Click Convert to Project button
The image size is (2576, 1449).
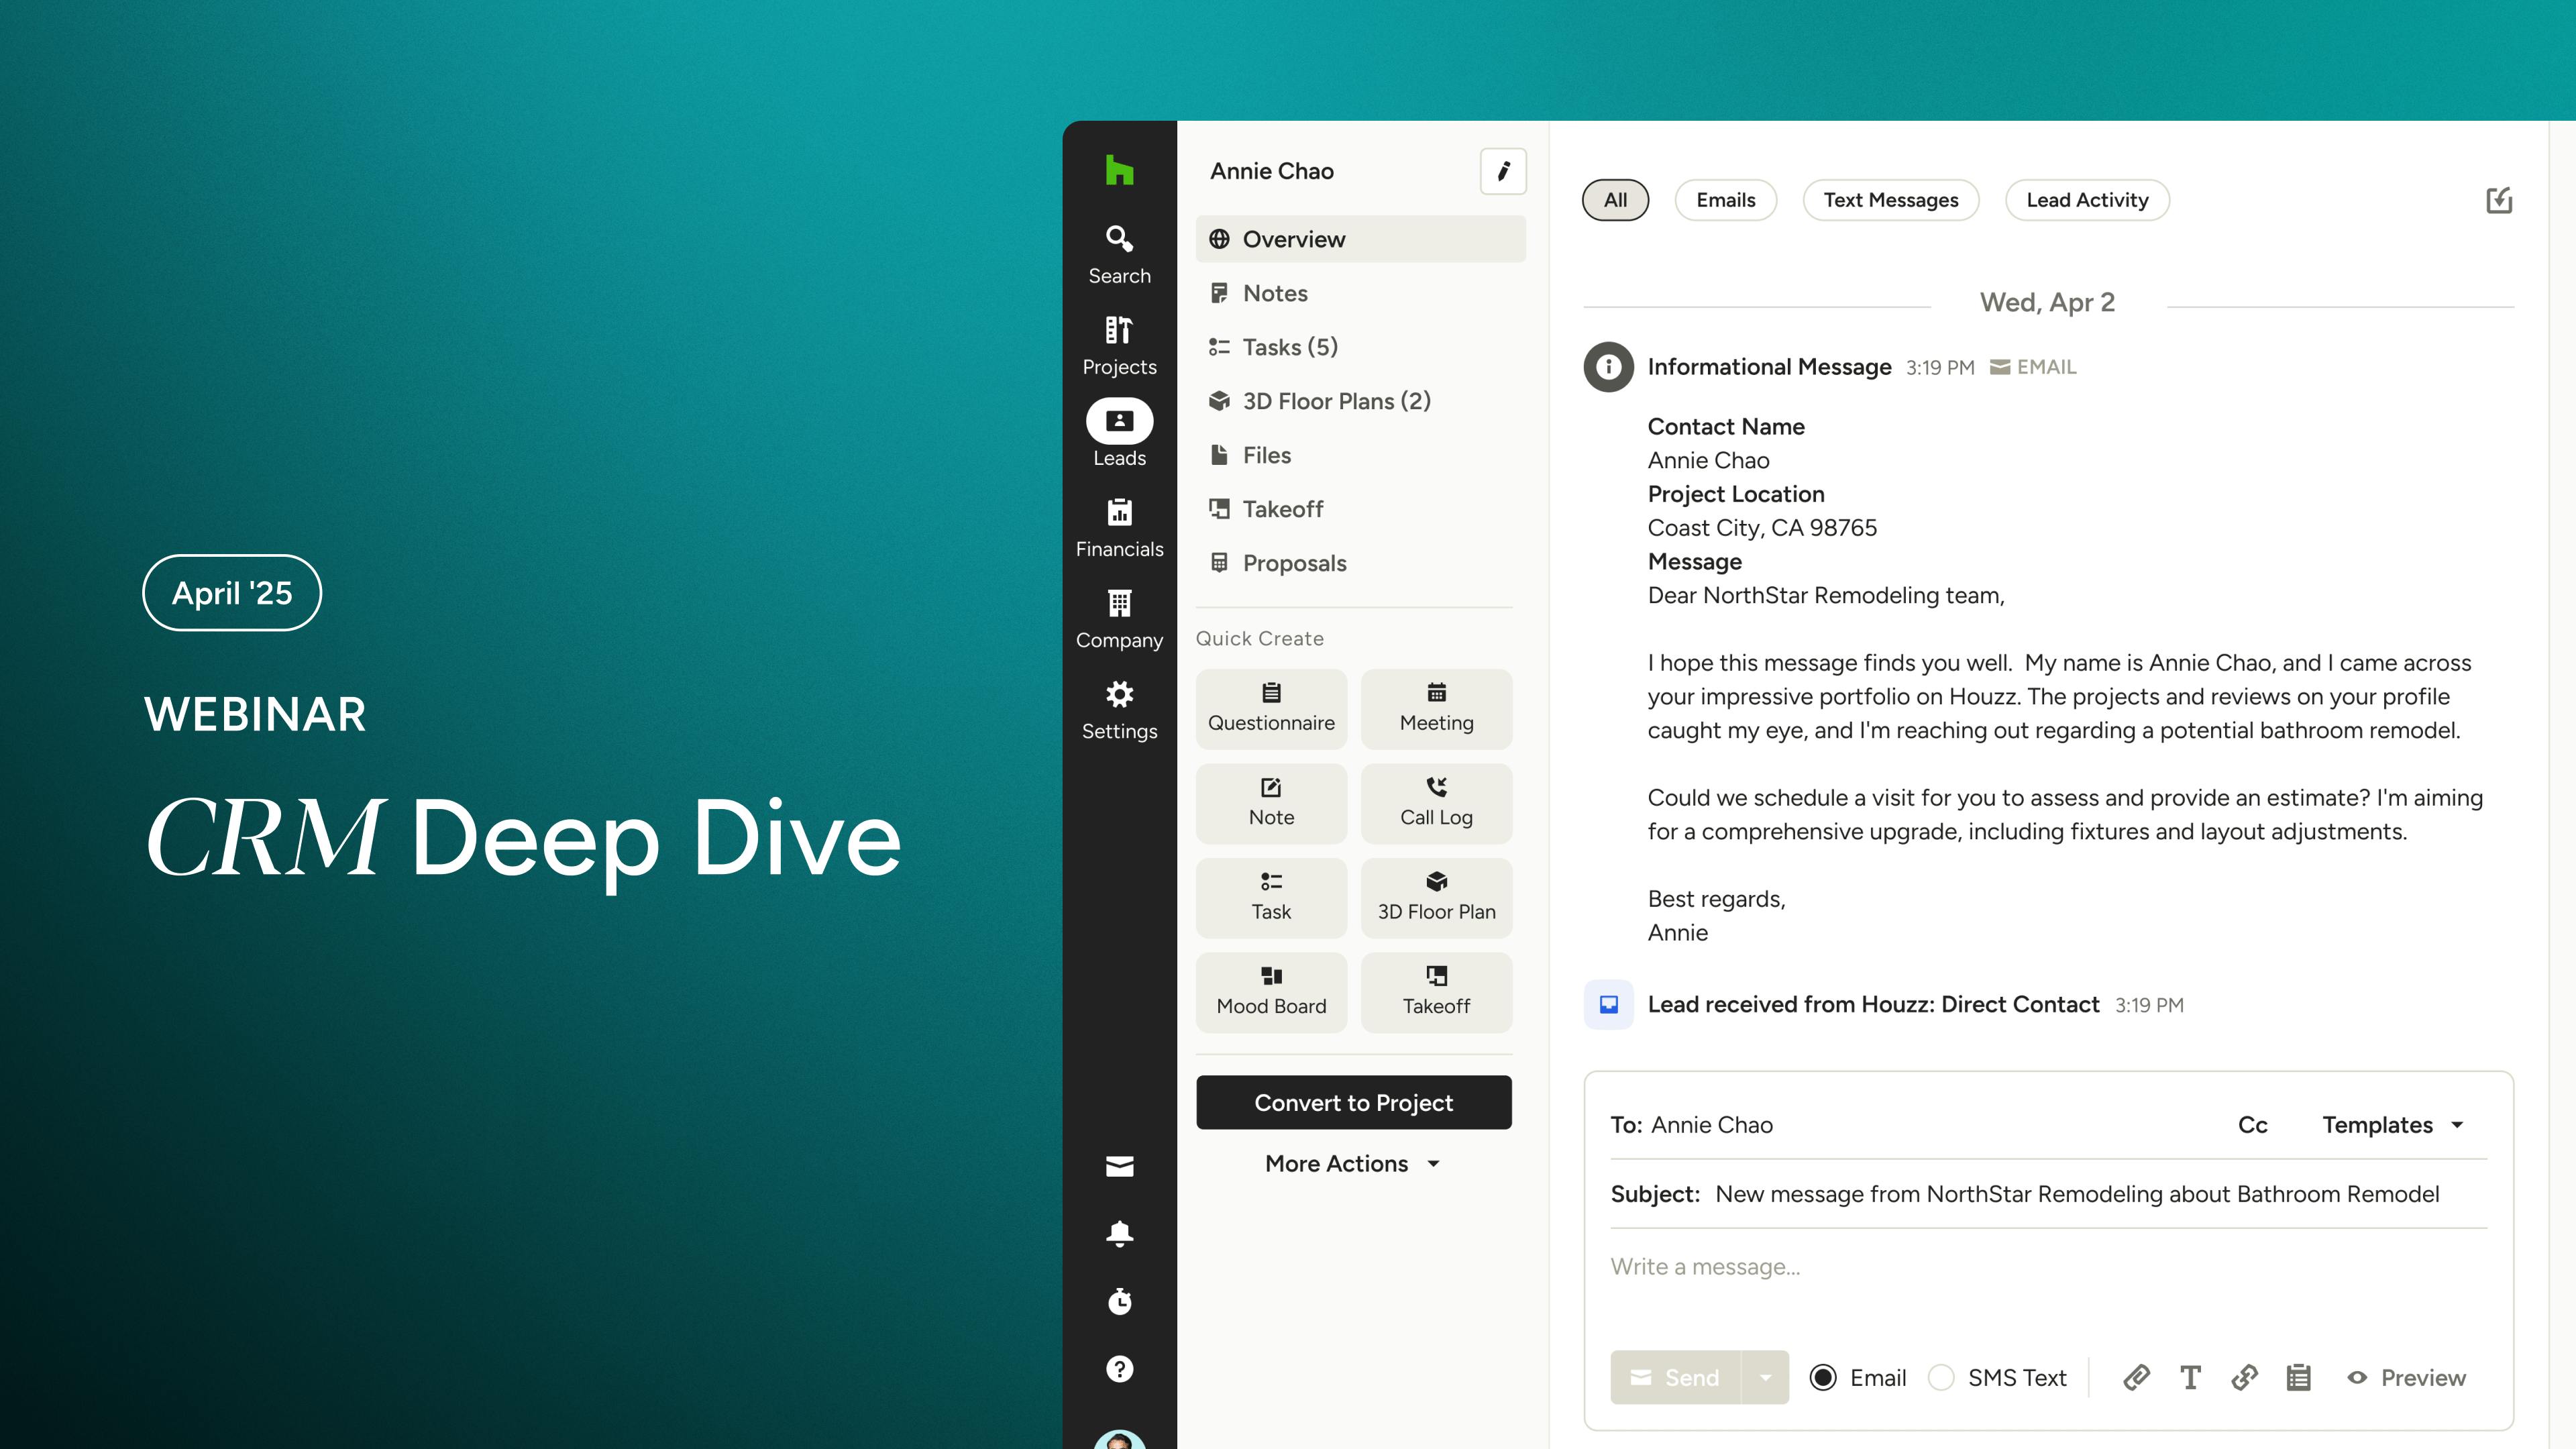[x=1353, y=1102]
